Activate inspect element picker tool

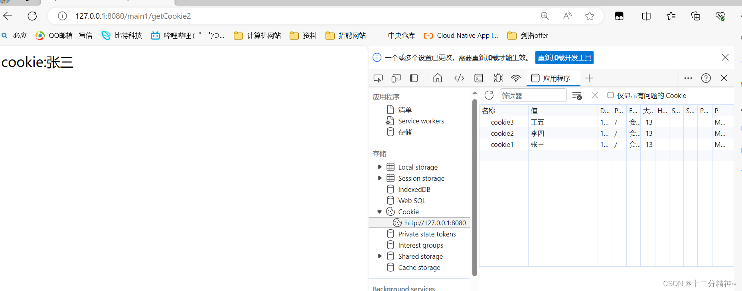pos(378,78)
